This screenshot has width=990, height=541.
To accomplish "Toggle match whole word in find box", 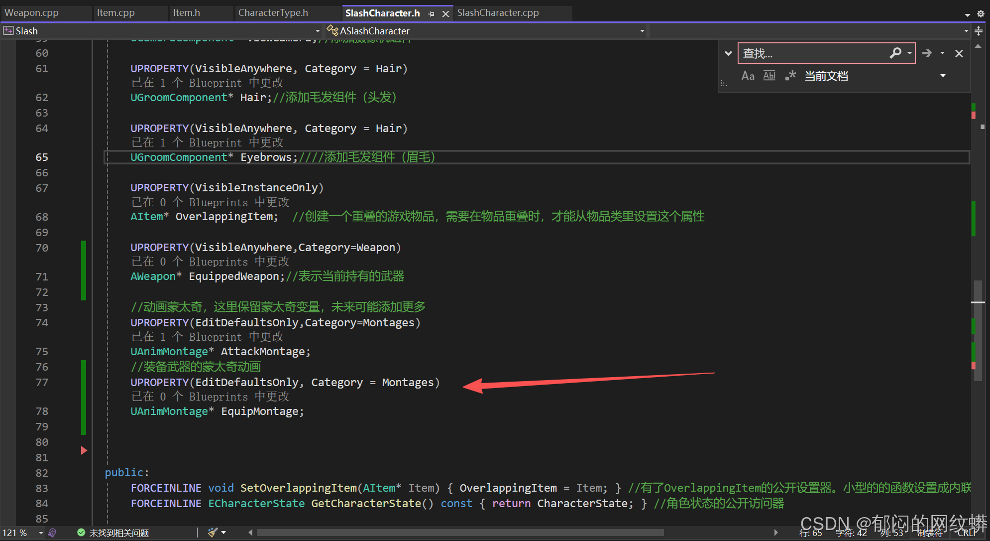I will (x=769, y=76).
